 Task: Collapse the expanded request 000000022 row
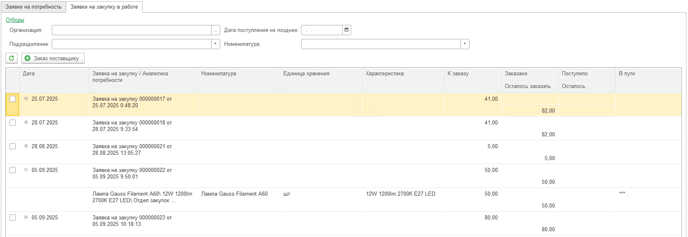pos(26,170)
